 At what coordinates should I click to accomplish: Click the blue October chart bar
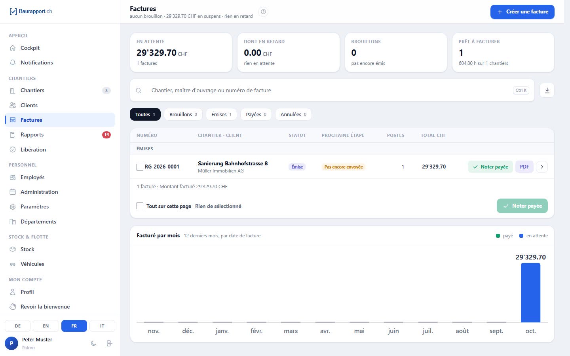(x=530, y=293)
